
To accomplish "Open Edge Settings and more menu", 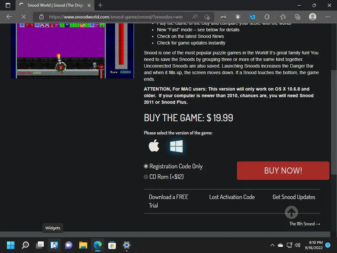I will (327, 17).
